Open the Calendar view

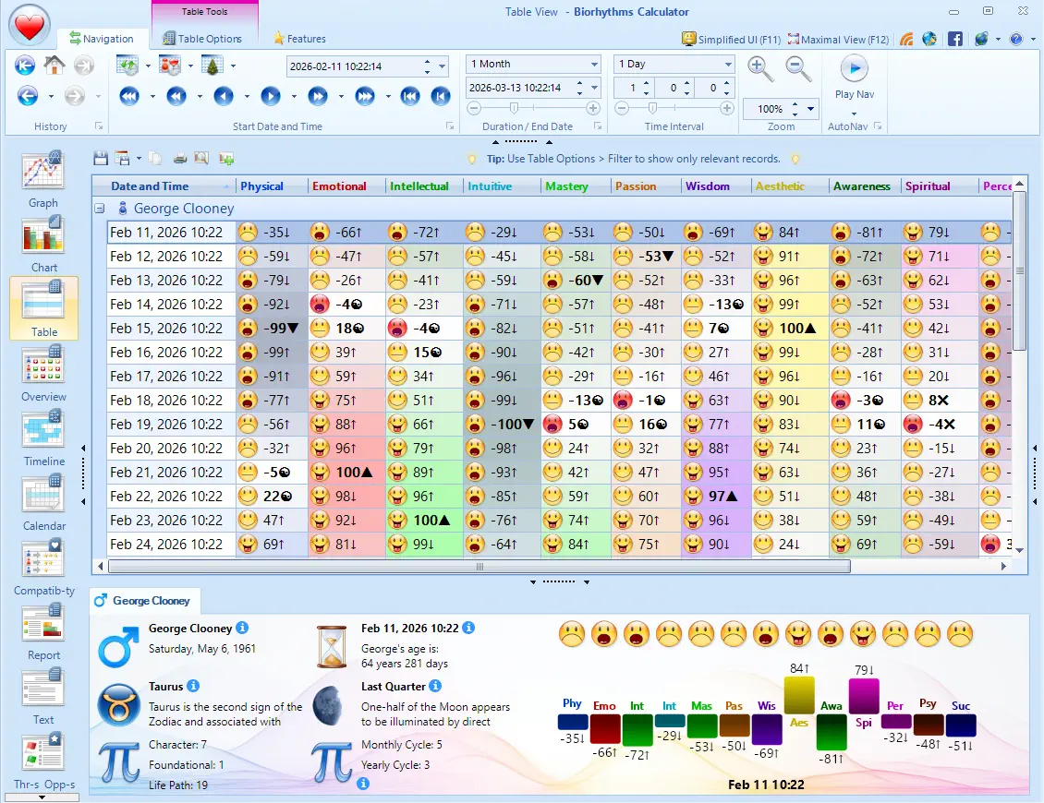[42, 498]
